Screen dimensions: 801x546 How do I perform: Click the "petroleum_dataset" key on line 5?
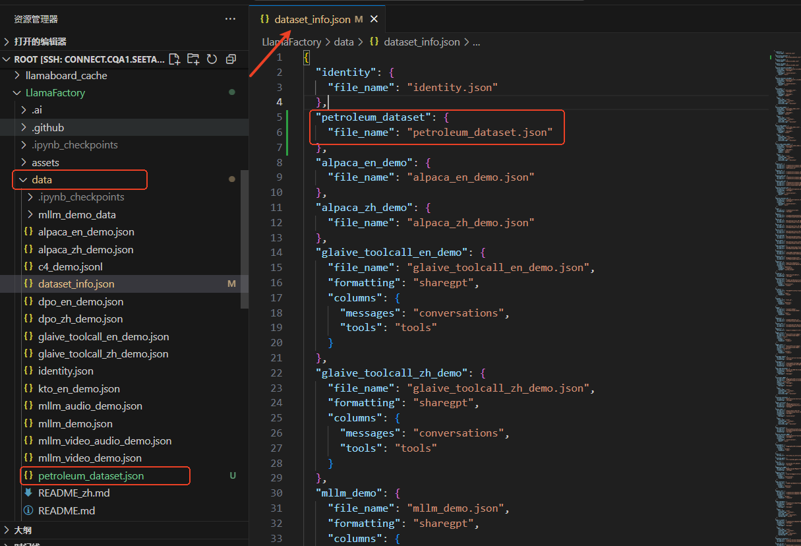click(373, 117)
